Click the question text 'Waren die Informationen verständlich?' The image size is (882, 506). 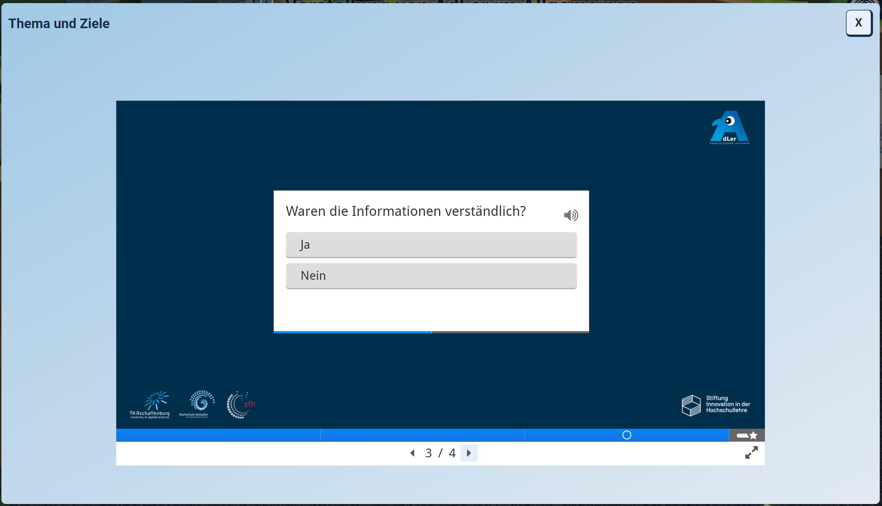pos(406,211)
